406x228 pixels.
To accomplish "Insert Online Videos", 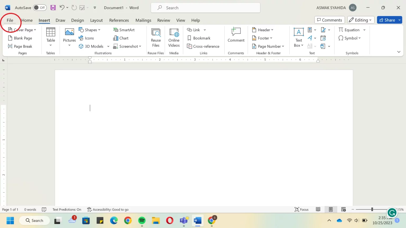I will [174, 38].
